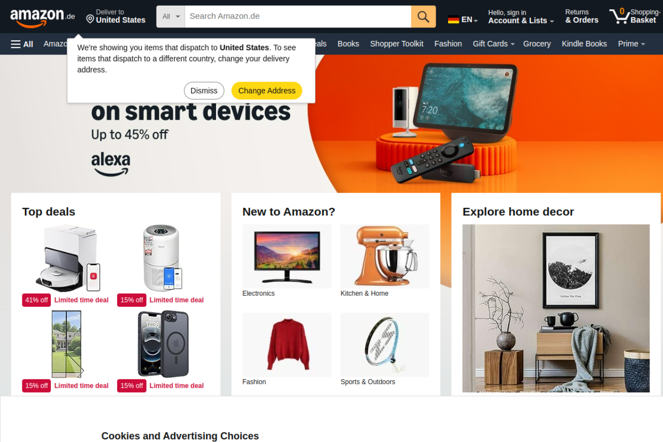Dismiss the delivery address popup
Screen dimensions: 663x442
click(204, 91)
